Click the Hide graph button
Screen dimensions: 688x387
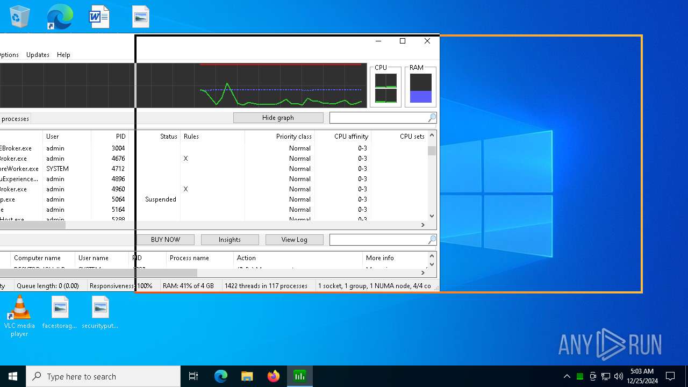pyautogui.click(x=278, y=118)
